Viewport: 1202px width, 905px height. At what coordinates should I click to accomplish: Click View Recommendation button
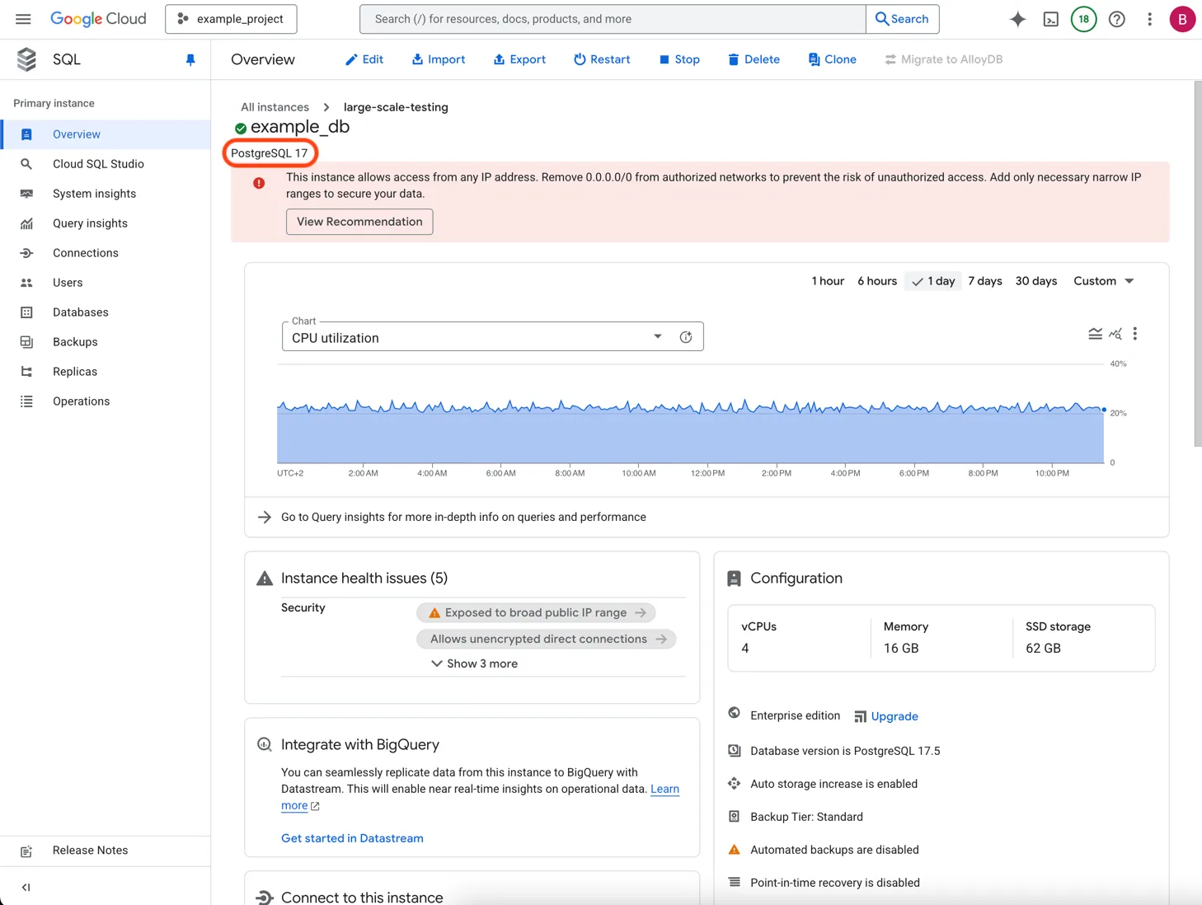(x=359, y=222)
